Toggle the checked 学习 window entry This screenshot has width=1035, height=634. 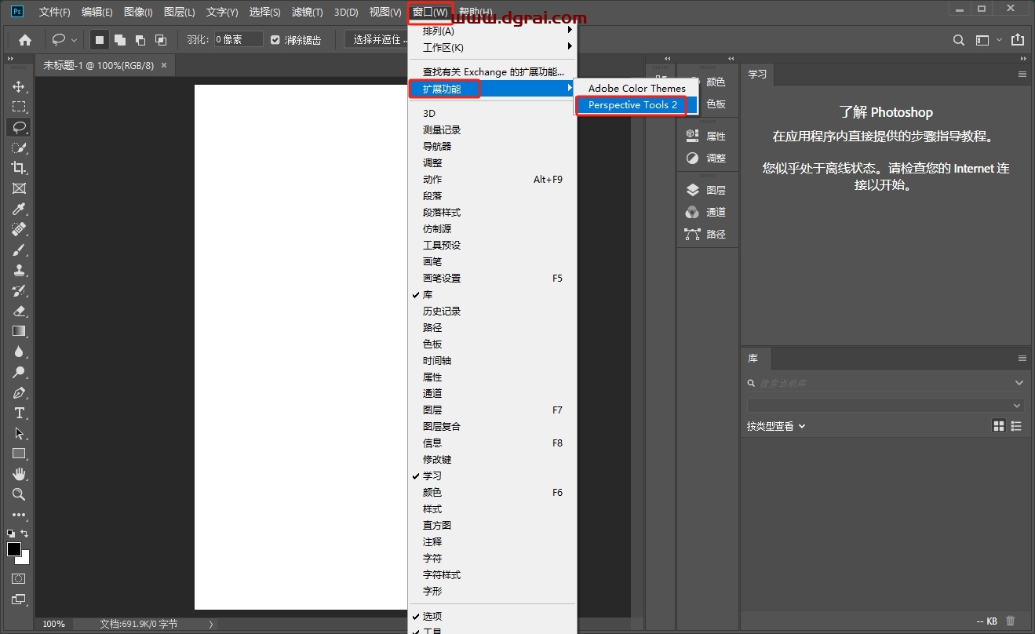point(492,476)
